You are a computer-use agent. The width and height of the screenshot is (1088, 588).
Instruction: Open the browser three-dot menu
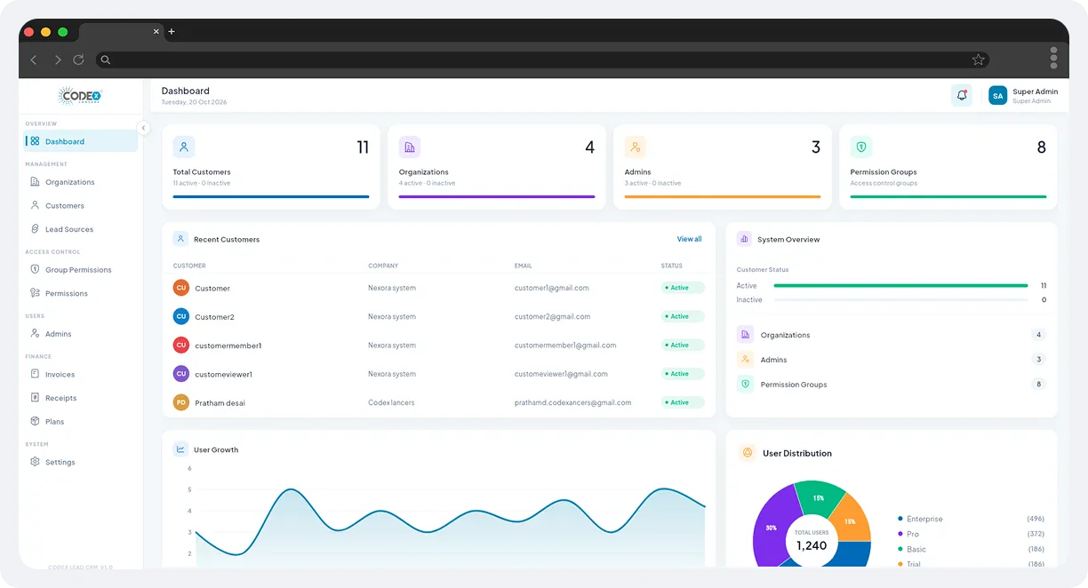pyautogui.click(x=1053, y=58)
